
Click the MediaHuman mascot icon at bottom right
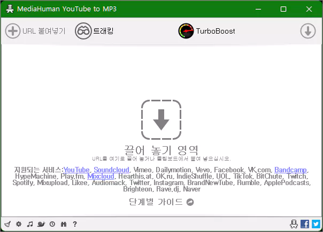click(x=294, y=224)
